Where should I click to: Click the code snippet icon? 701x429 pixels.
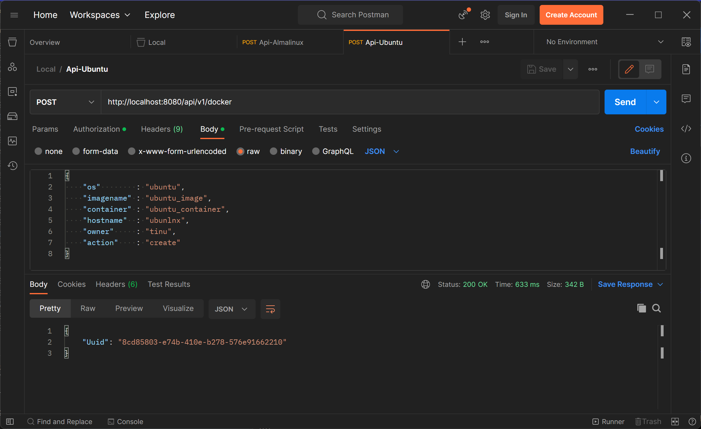point(686,129)
